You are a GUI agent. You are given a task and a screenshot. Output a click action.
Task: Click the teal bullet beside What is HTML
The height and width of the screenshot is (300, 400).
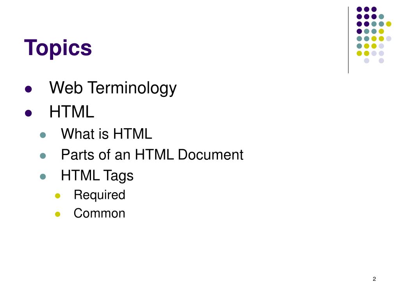pos(43,135)
